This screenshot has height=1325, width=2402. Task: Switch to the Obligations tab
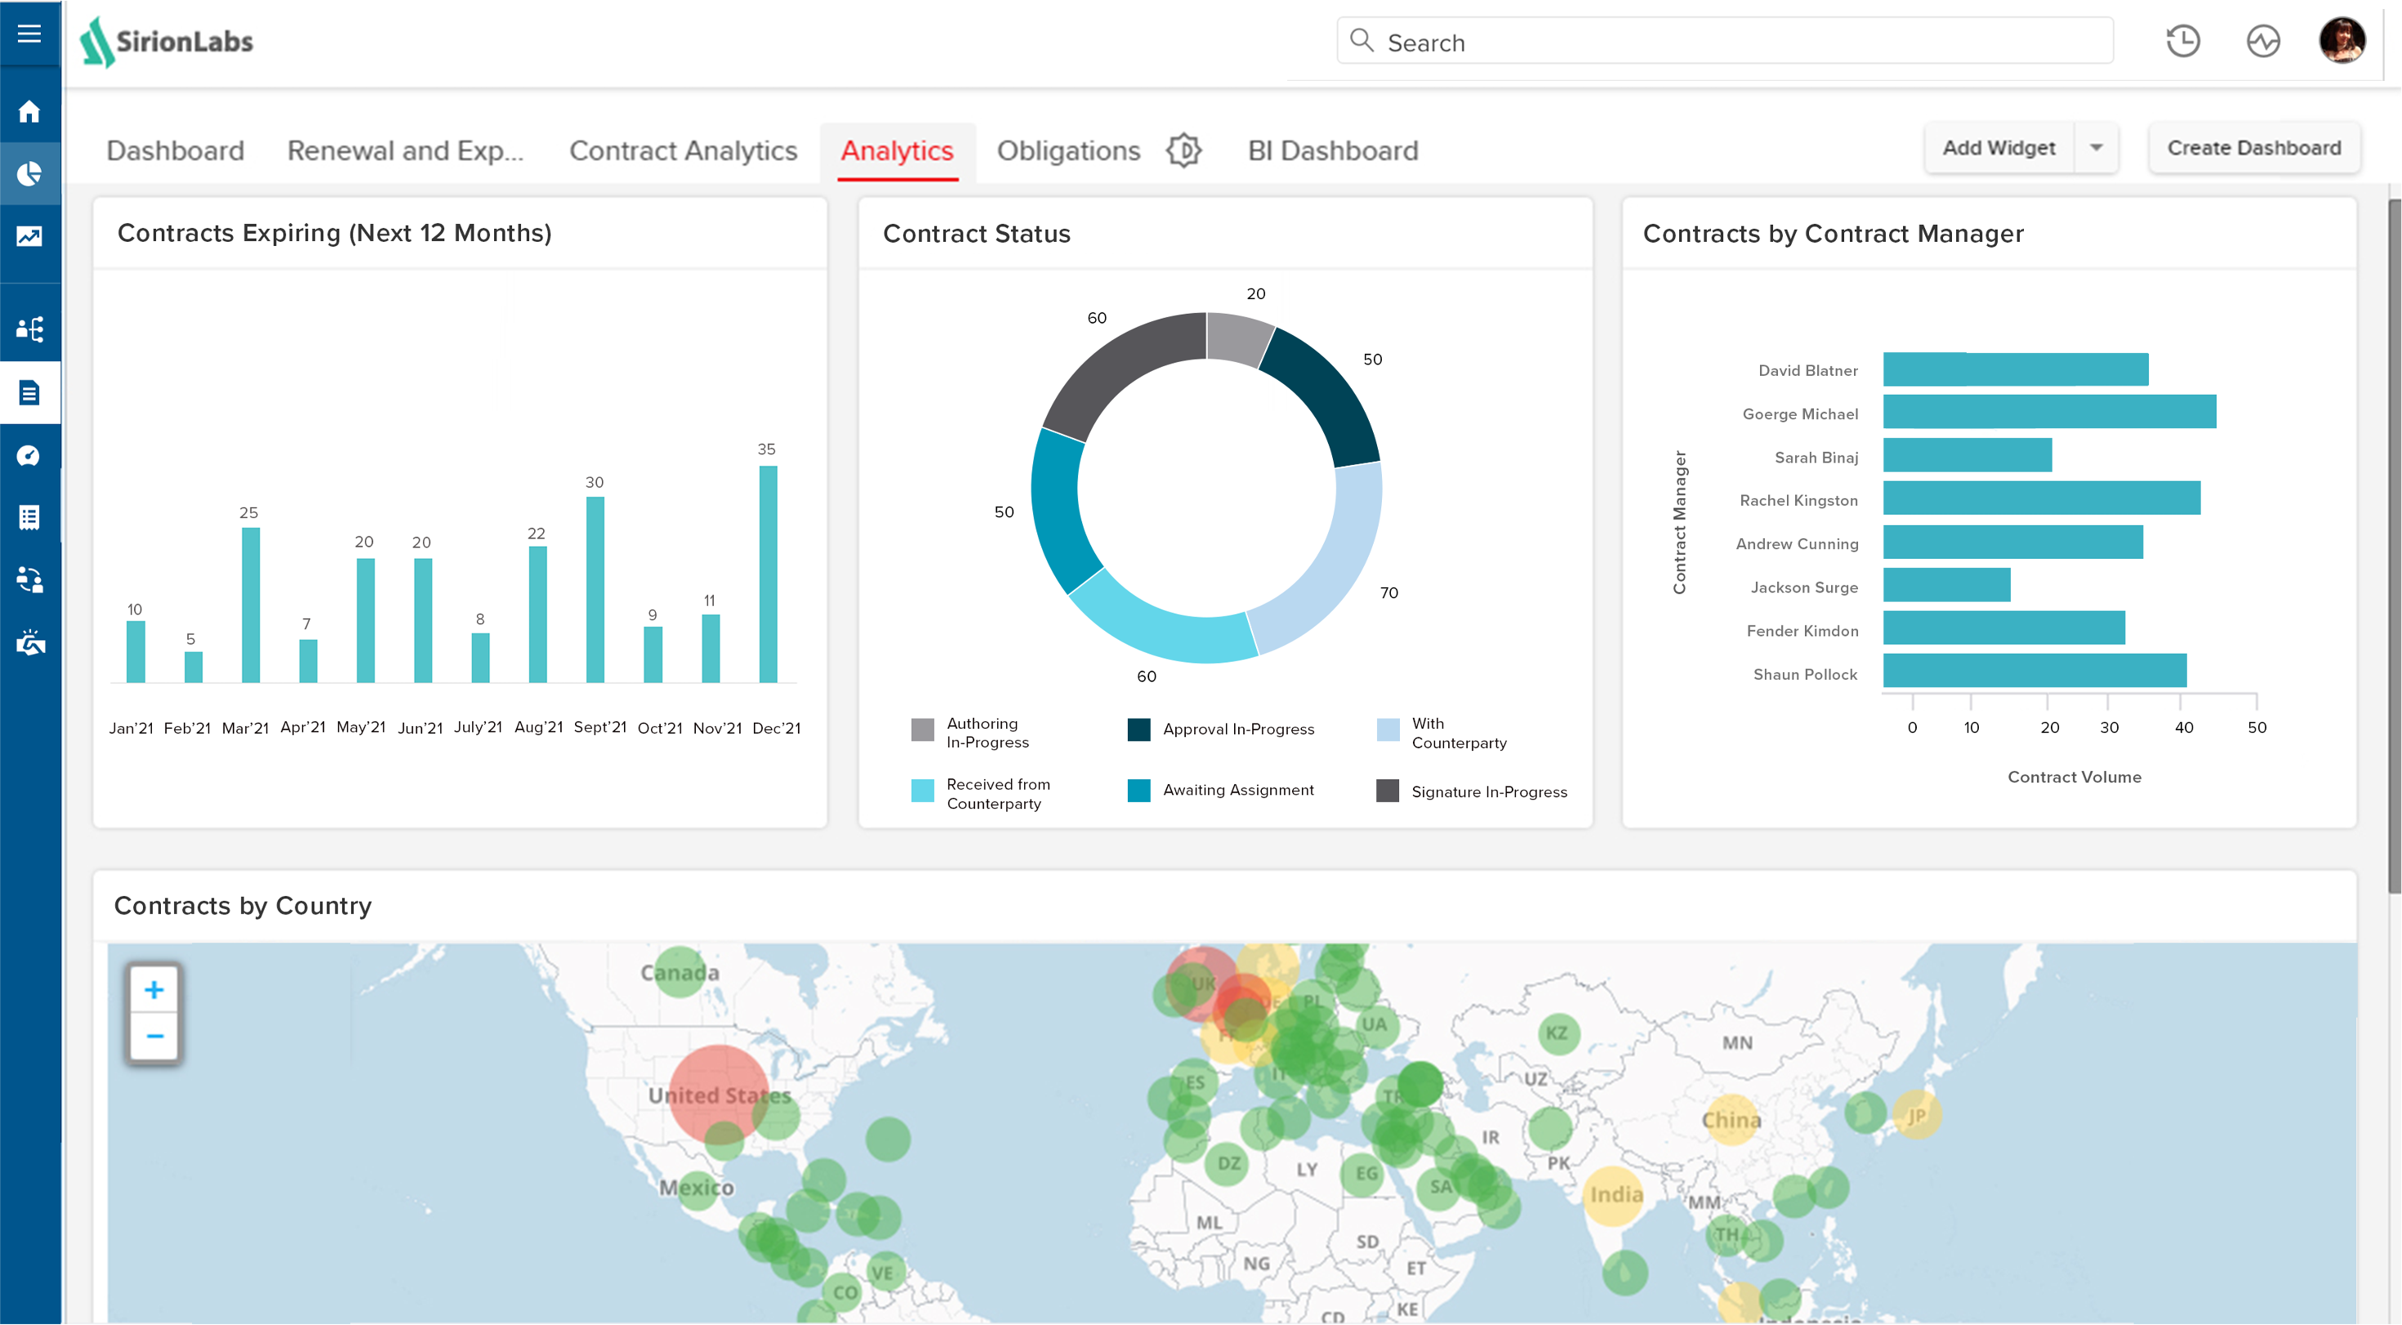1068,150
